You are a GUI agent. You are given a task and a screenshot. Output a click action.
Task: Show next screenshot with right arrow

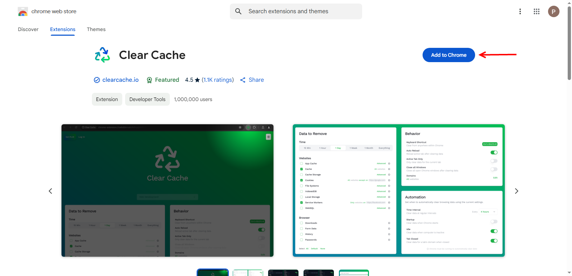tap(516, 191)
